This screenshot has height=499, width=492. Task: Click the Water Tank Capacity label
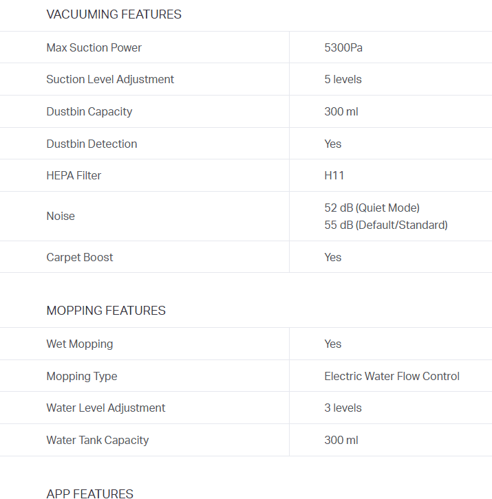[x=97, y=440]
